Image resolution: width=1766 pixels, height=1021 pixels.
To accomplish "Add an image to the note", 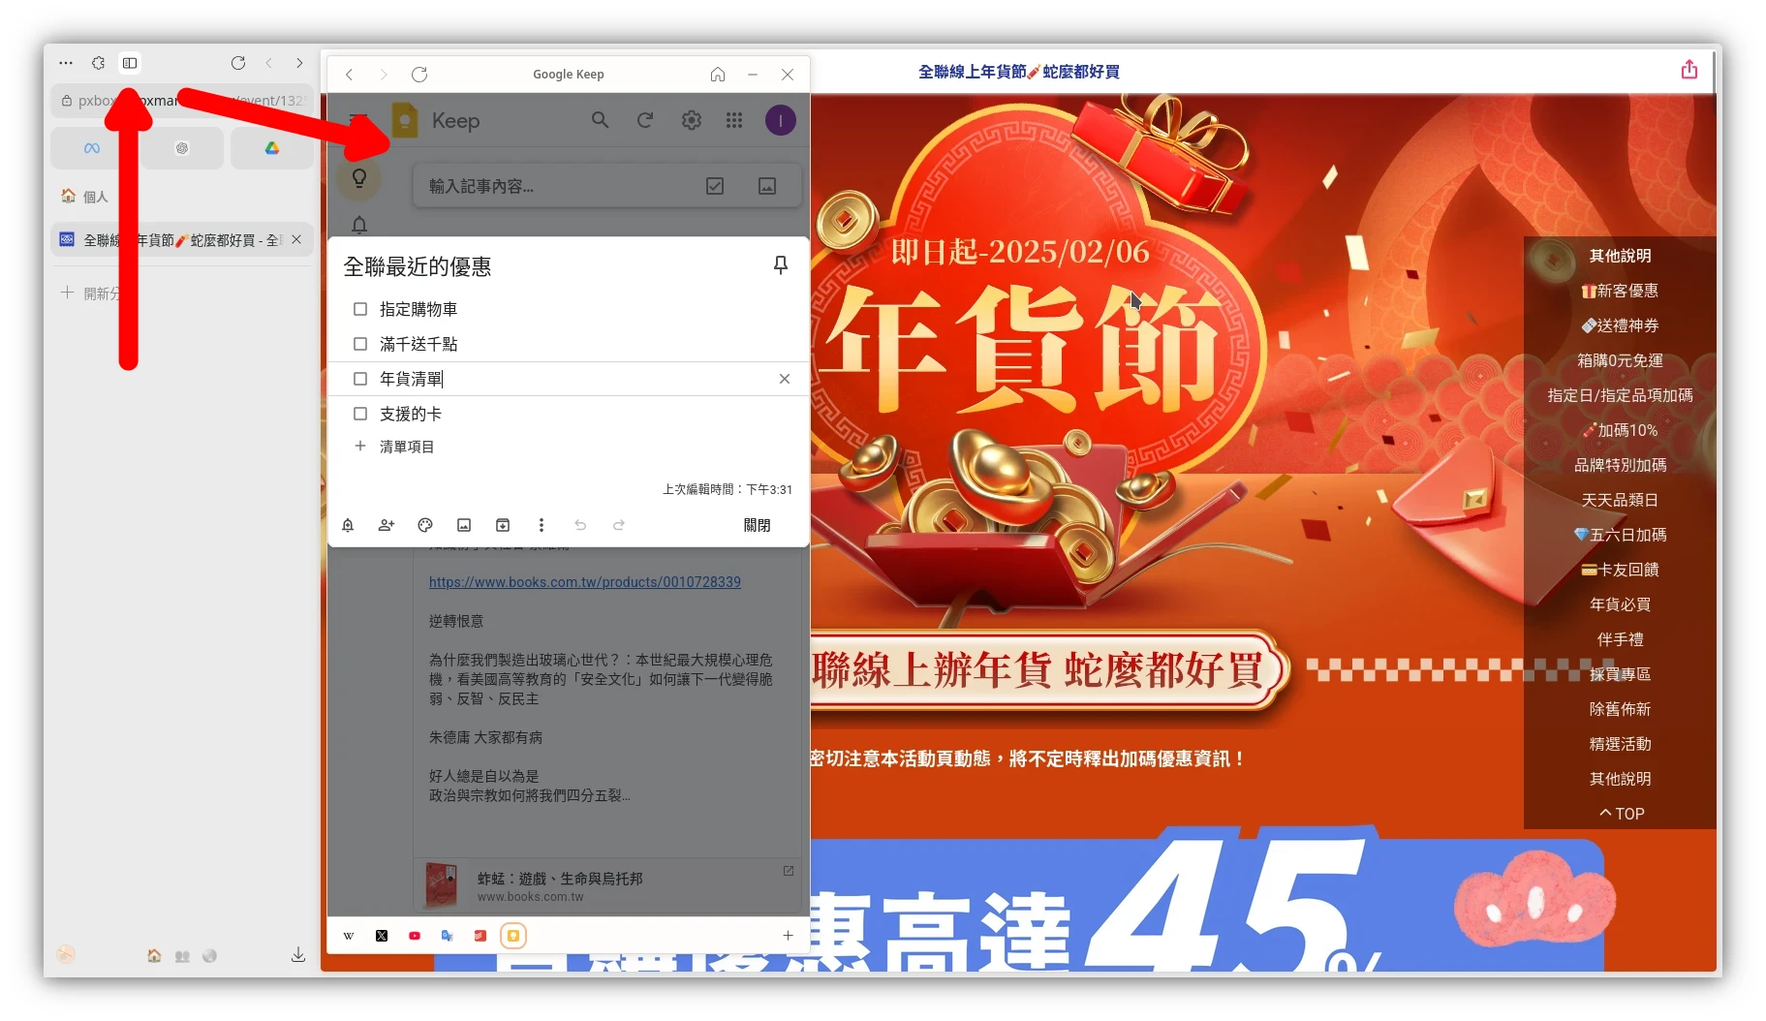I will point(464,525).
